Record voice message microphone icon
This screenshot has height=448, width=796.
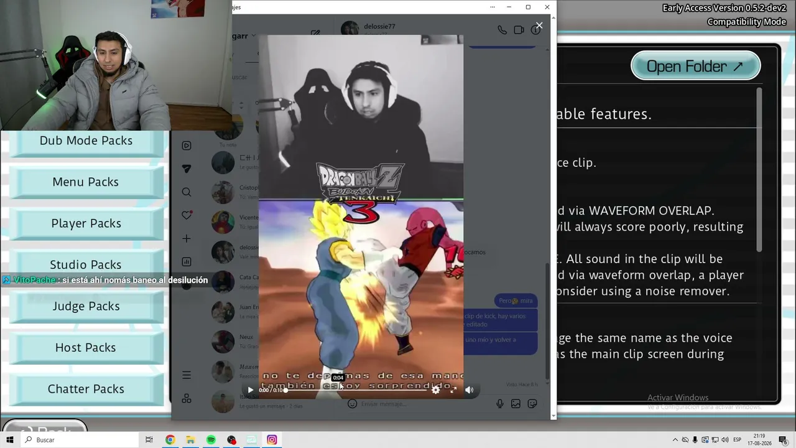click(x=499, y=404)
